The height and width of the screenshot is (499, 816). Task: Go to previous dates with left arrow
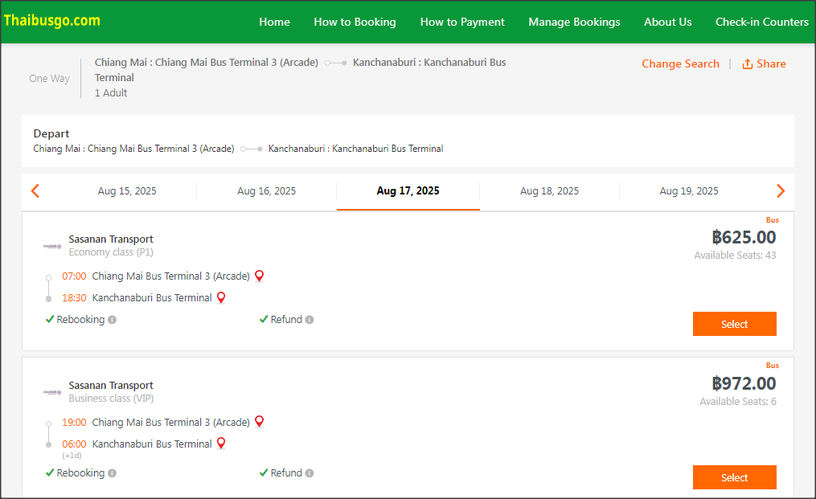click(35, 191)
